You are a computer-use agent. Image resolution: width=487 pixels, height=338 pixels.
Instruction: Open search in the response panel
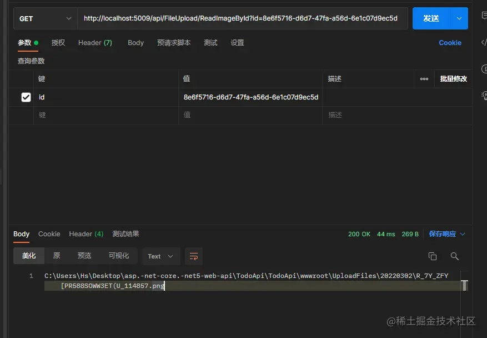point(455,256)
